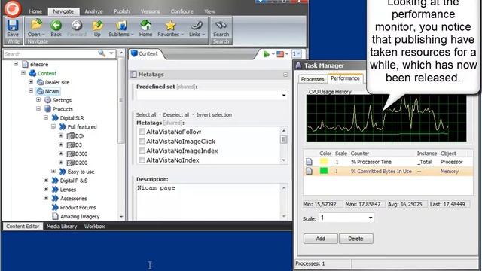Click the Delete button in Task Manager
Viewport: 482px width, 271px height.
click(355, 239)
